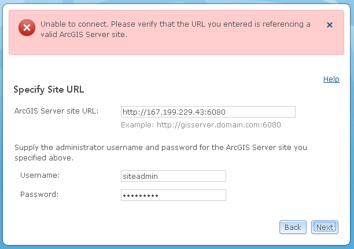Click "specified above." instruction text line
Image resolution: width=354 pixels, height=249 pixels.
43,158
